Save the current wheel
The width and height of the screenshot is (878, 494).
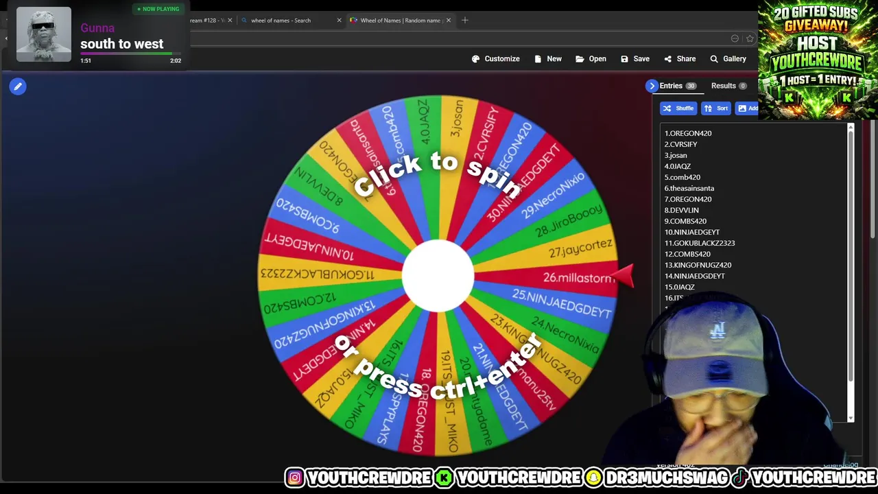click(x=634, y=59)
